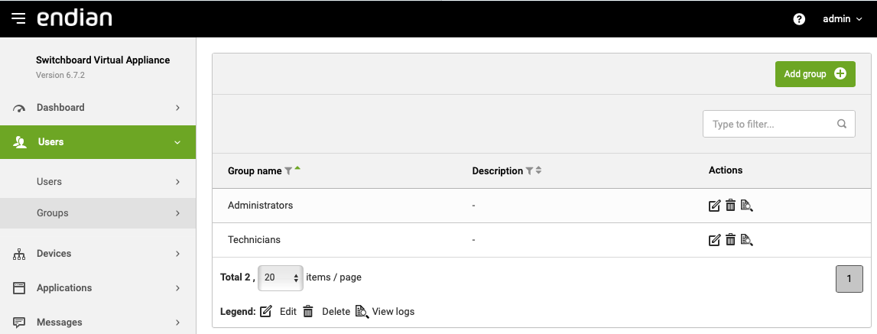The image size is (877, 334).
Task: View logs for Technicians group
Action: pyautogui.click(x=747, y=240)
